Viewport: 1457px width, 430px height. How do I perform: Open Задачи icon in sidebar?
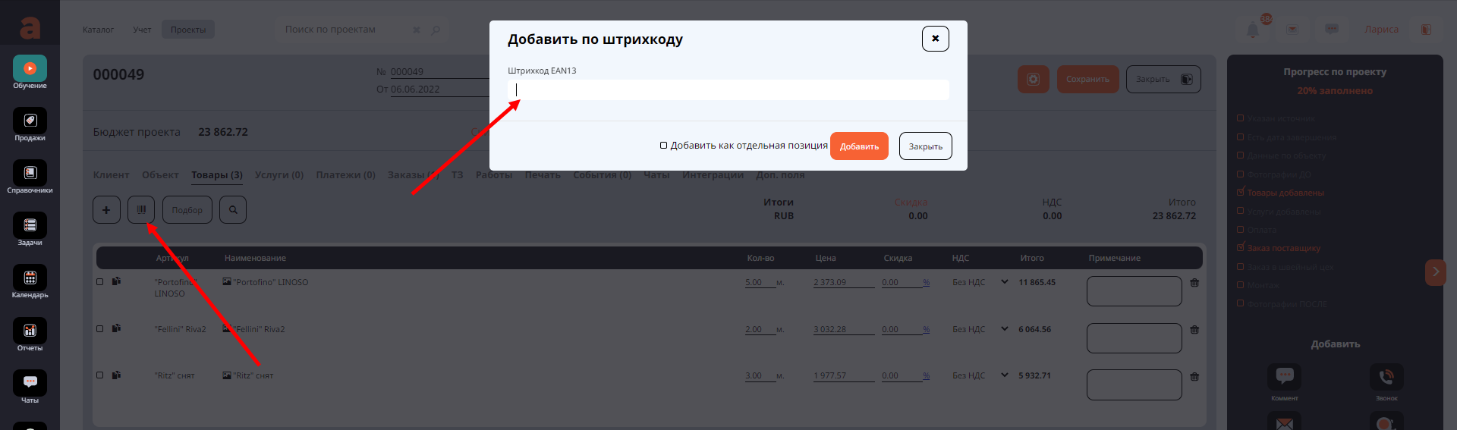click(x=30, y=226)
